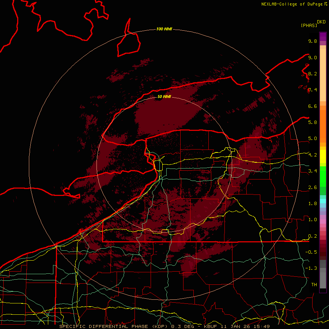Pick the cyan segment of the color bar
This screenshot has width=329, height=329.
pyautogui.click(x=323, y=201)
